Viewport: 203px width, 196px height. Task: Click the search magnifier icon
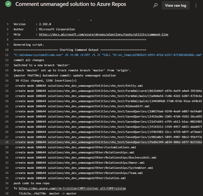pyautogui.click(x=155, y=5)
